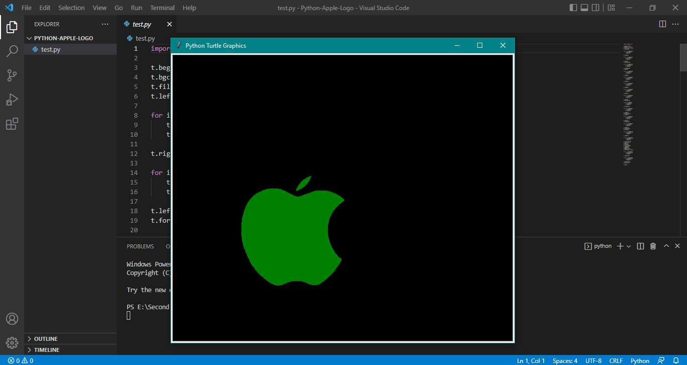Image resolution: width=687 pixels, height=365 pixels.
Task: Open the Explorer view in activity bar
Action: coord(12,27)
